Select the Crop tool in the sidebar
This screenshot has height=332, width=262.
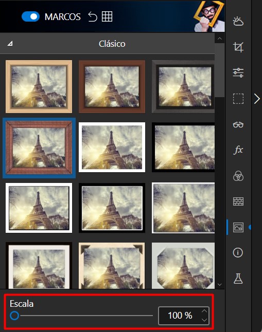click(x=238, y=47)
